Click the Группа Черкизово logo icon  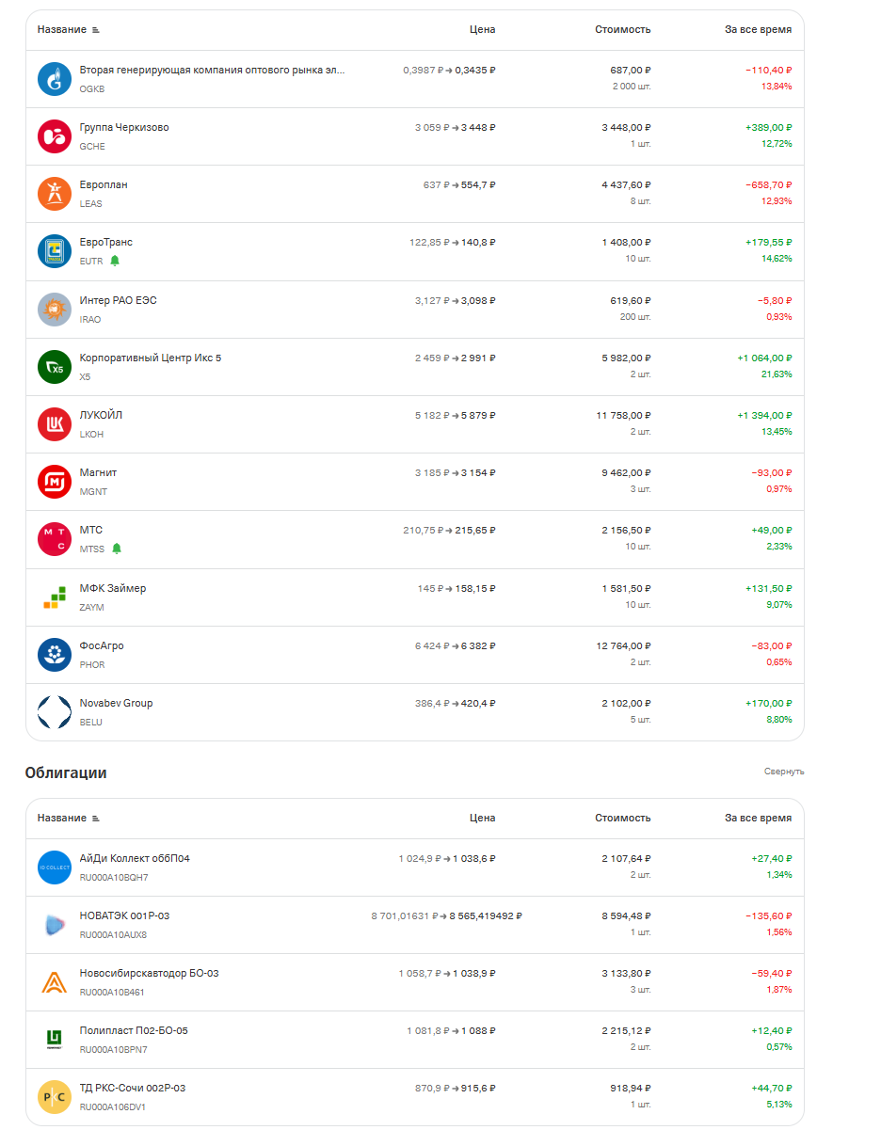tap(55, 136)
